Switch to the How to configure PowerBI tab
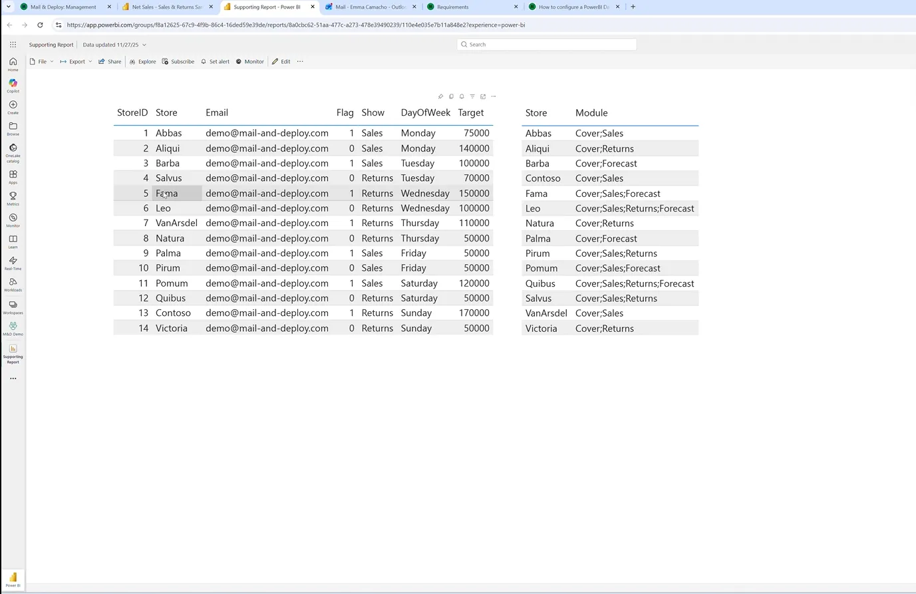 tap(573, 7)
